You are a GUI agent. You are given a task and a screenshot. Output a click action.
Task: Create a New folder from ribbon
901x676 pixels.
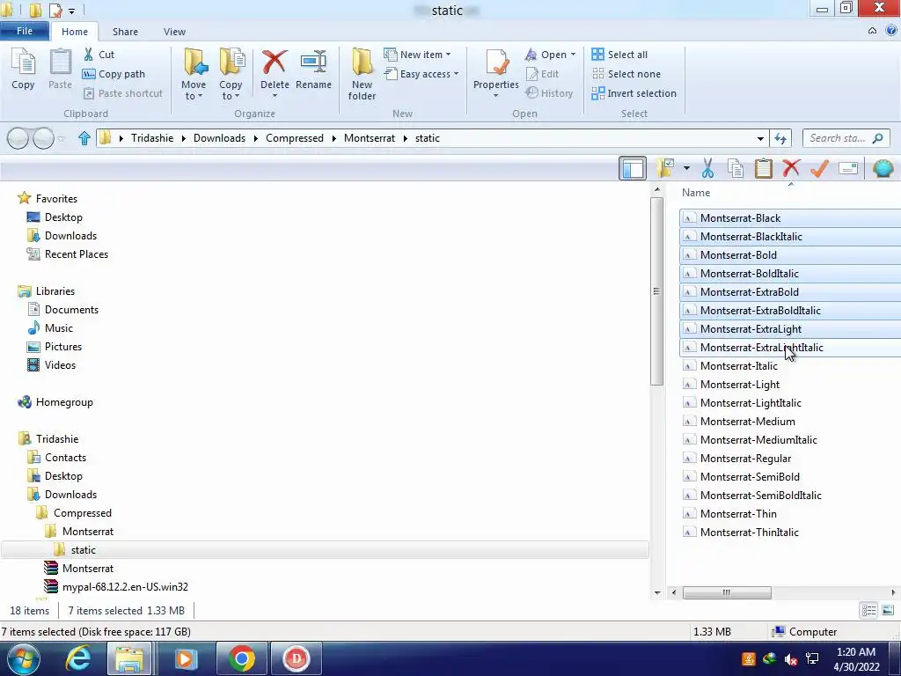pos(362,75)
